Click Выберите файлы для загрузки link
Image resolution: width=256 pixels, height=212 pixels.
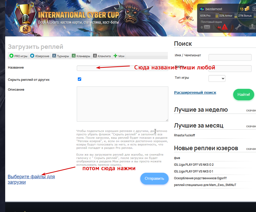[x=31, y=179]
